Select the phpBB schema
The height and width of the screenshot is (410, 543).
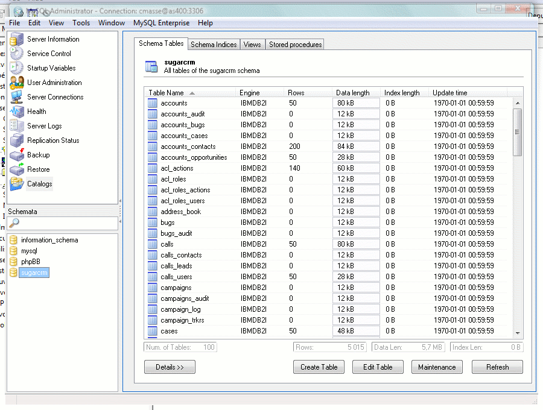(x=31, y=262)
